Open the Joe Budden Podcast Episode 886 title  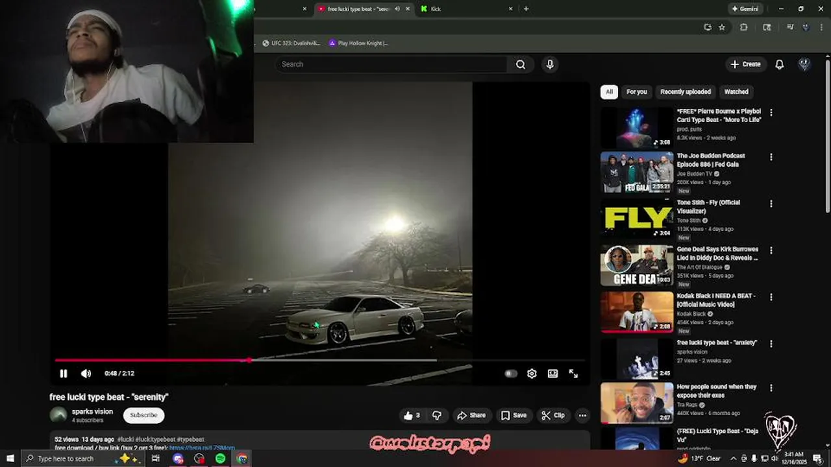click(x=711, y=160)
